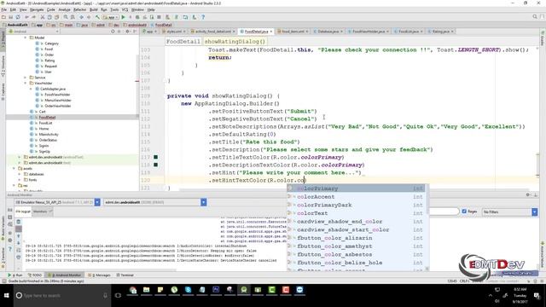This screenshot has width=546, height=307.
Task: Click the Windows Start button
Action: pyautogui.click(x=6, y=296)
